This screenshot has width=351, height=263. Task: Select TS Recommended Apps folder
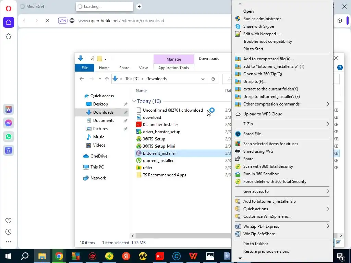point(164,175)
